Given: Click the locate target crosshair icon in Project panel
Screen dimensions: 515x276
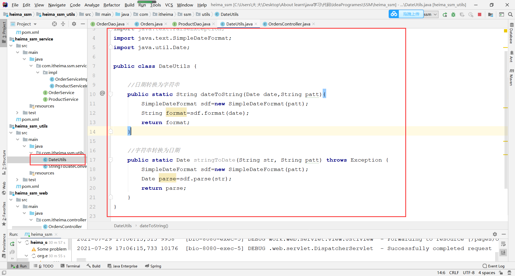Looking at the screenshot, I should tap(54, 24).
